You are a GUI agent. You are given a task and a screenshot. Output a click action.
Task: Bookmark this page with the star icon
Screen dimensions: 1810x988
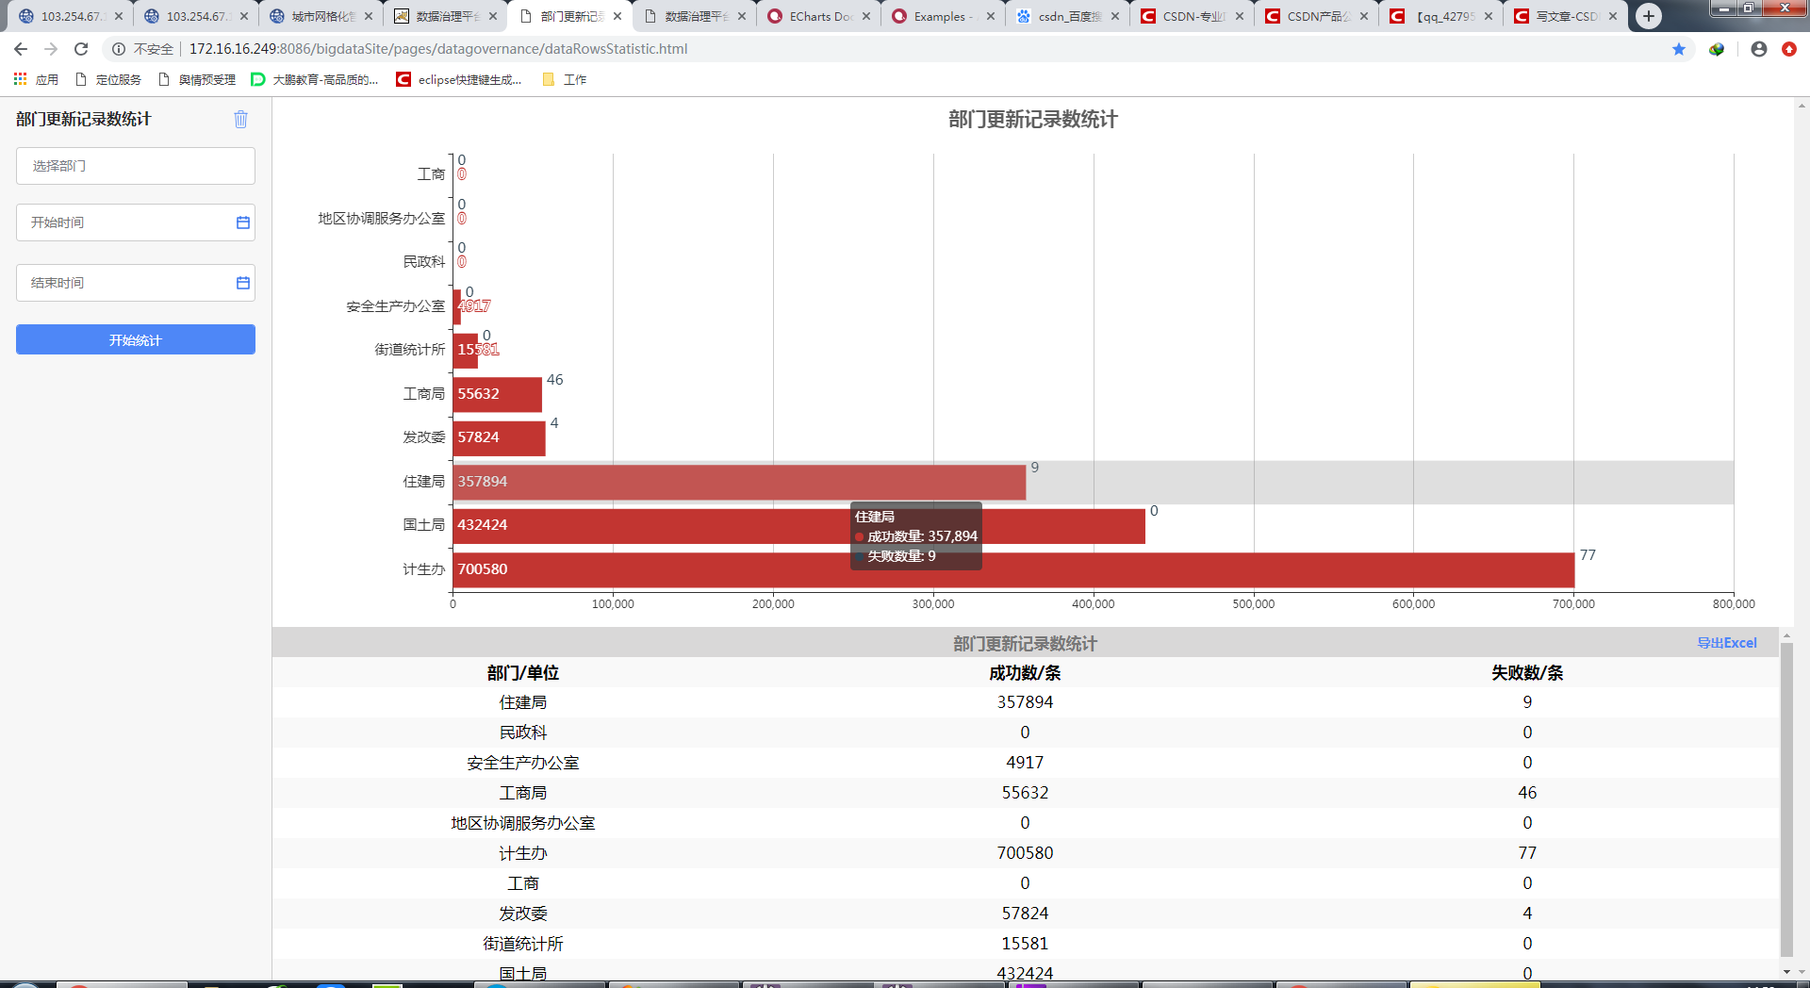coord(1679,49)
